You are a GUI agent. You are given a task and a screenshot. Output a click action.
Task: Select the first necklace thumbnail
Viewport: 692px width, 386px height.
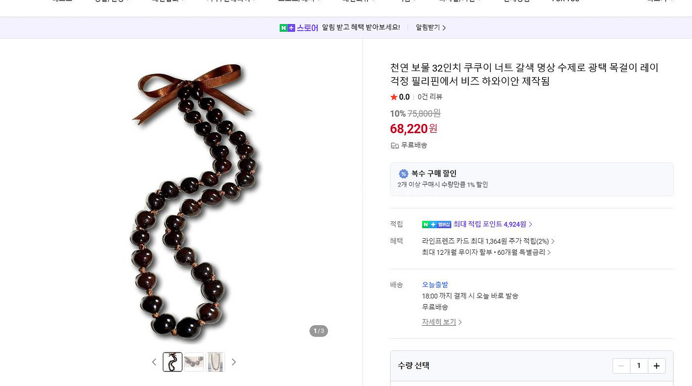173,362
